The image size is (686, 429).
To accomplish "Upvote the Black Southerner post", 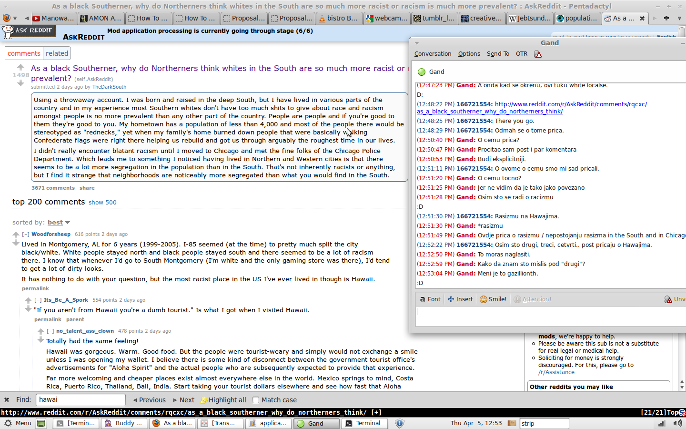I will (20, 67).
